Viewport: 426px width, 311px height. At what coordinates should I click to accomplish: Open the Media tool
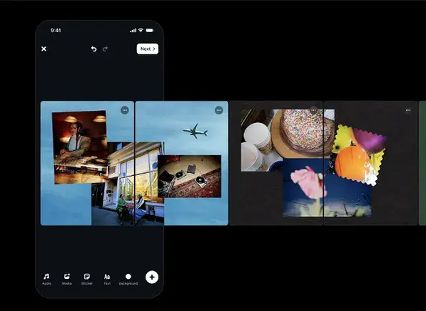[x=67, y=279]
